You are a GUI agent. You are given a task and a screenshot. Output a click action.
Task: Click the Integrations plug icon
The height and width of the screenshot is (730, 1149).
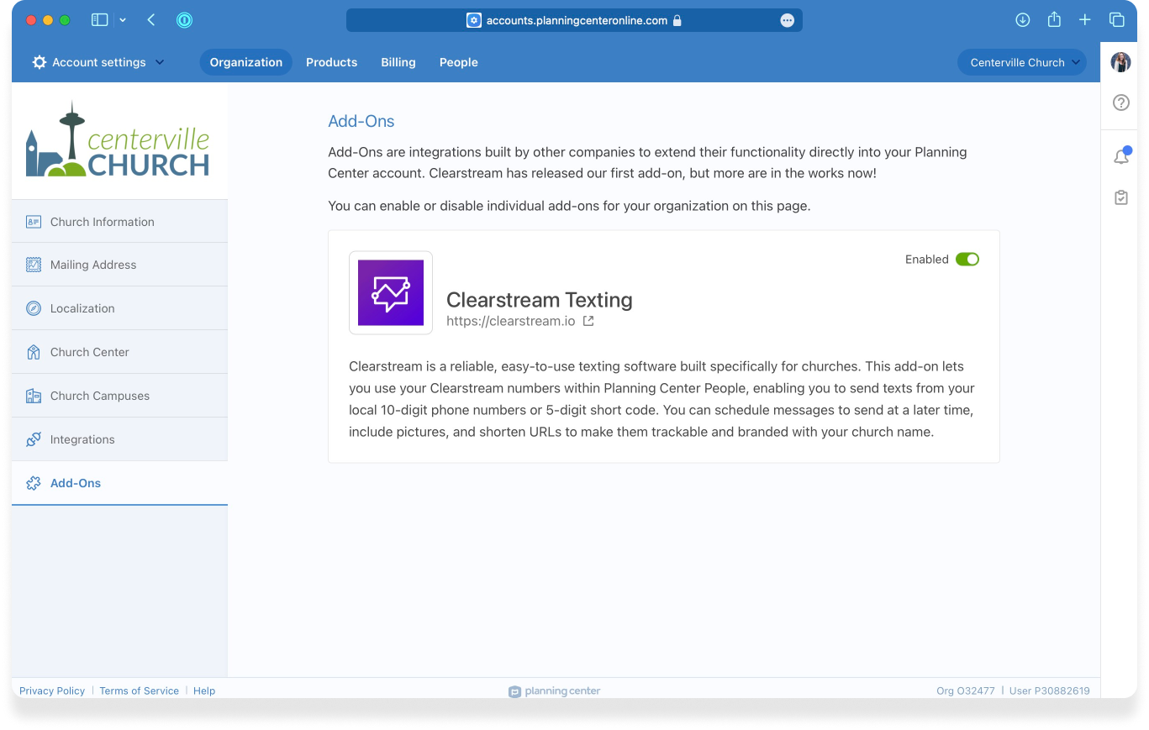(34, 439)
